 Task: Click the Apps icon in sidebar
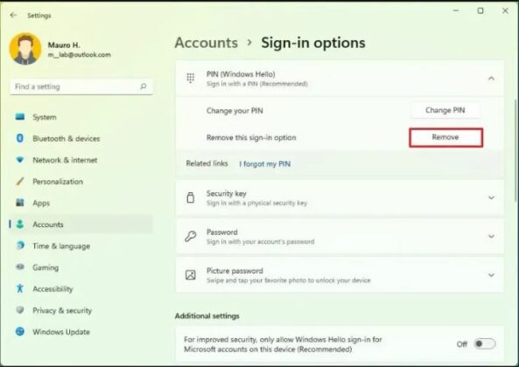pos(20,203)
